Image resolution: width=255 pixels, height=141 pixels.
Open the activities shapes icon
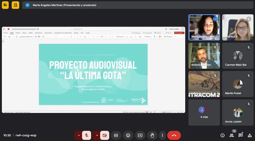tap(250, 135)
